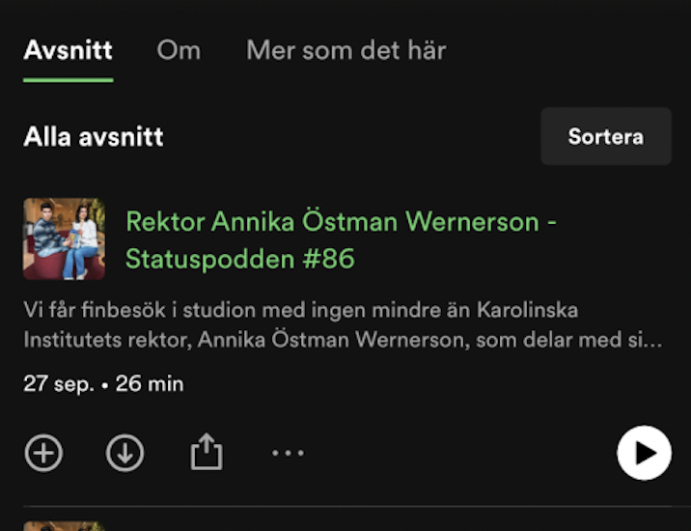Click the 27 sep. date label
This screenshot has height=531, width=691.
click(59, 383)
